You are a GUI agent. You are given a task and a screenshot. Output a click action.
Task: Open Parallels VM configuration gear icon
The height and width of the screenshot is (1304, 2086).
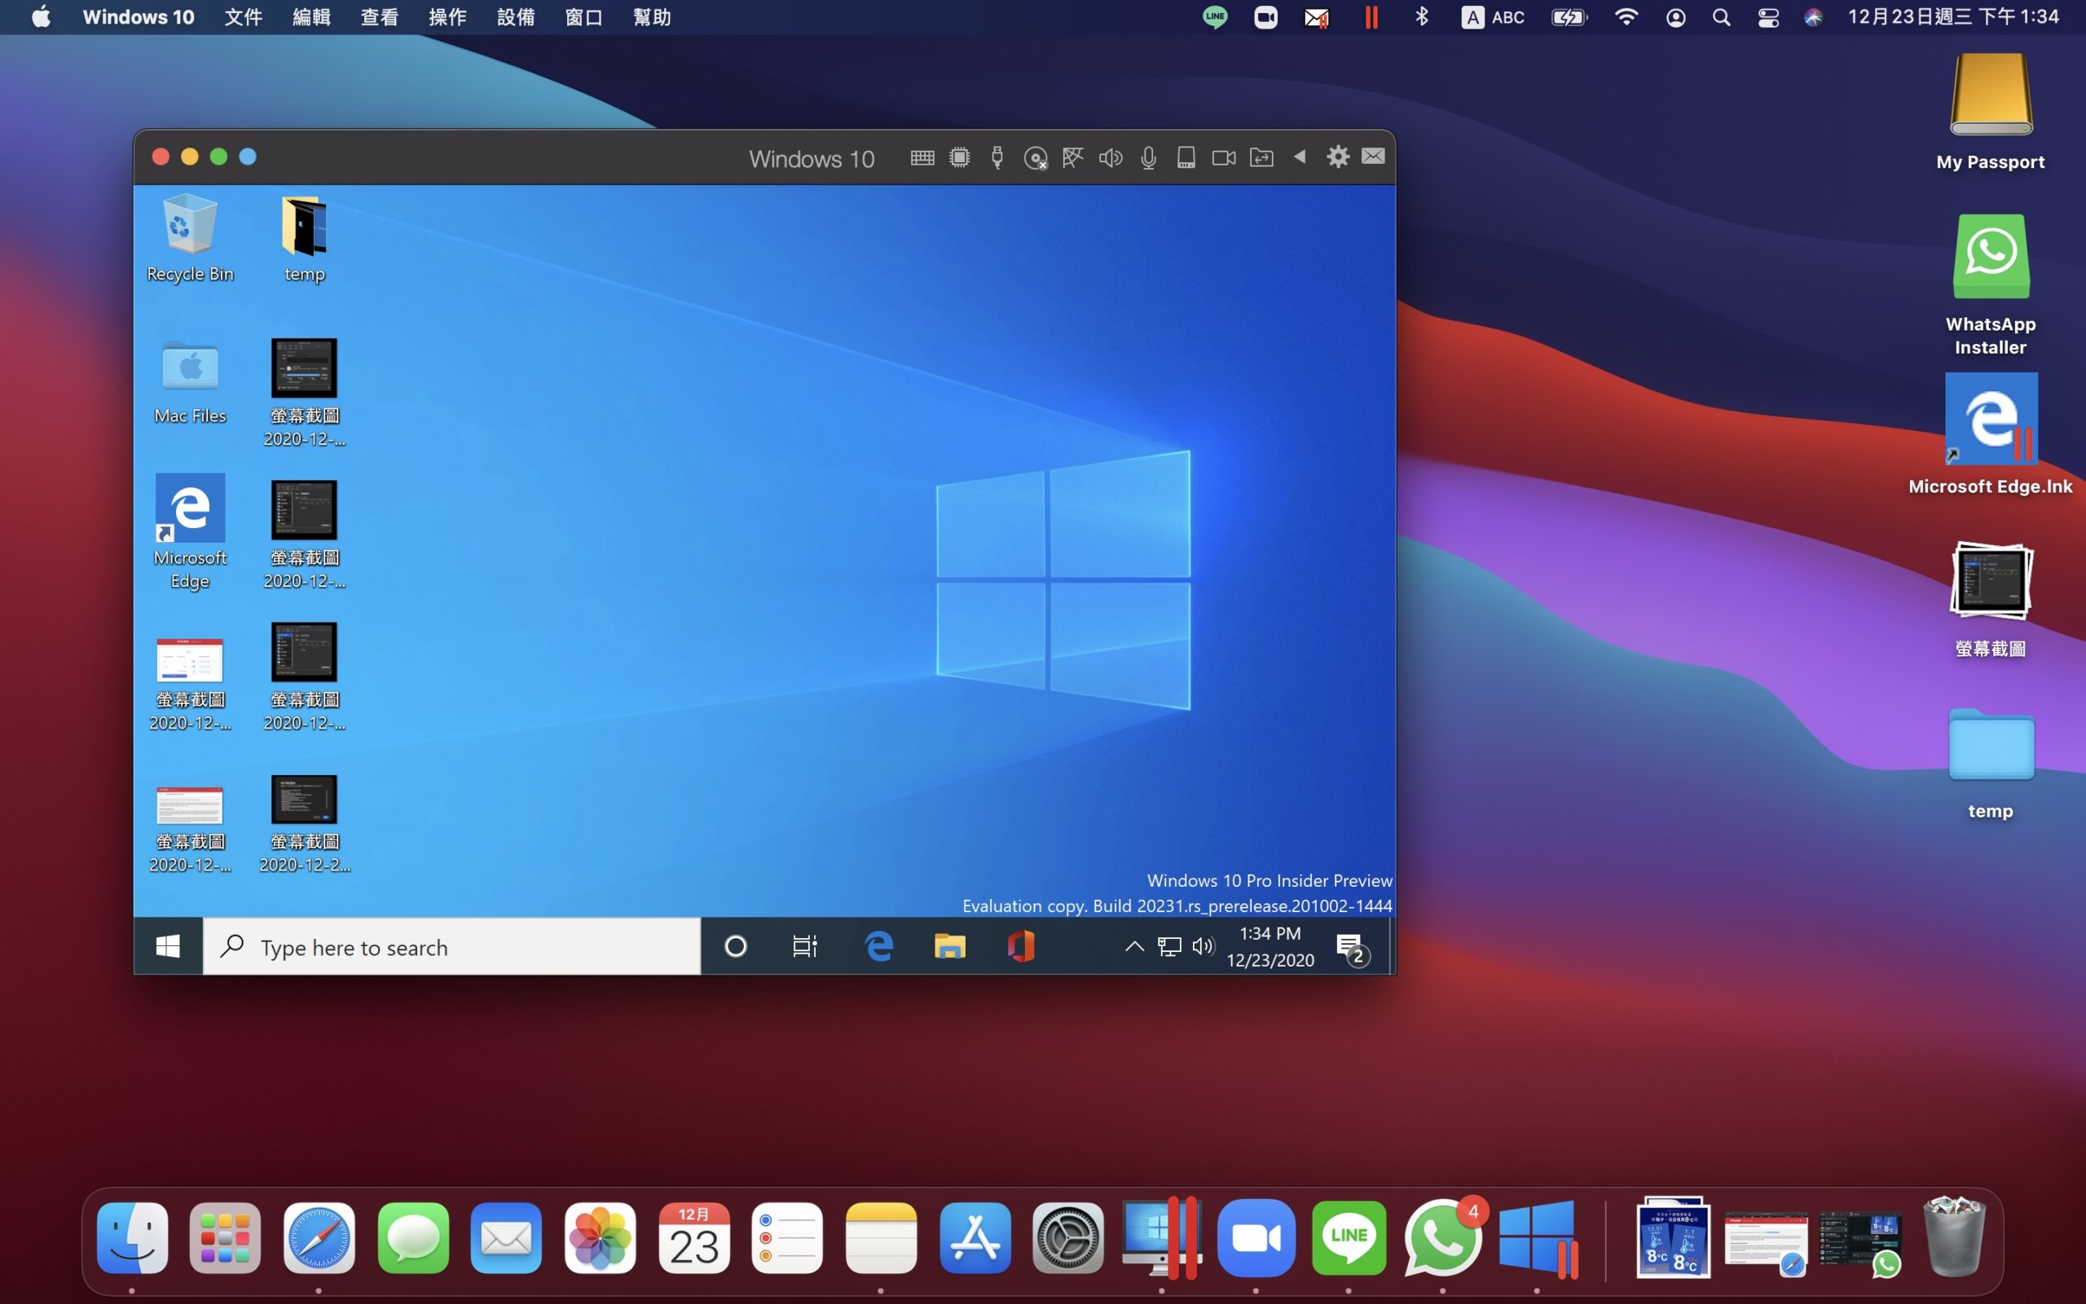coord(1338,157)
